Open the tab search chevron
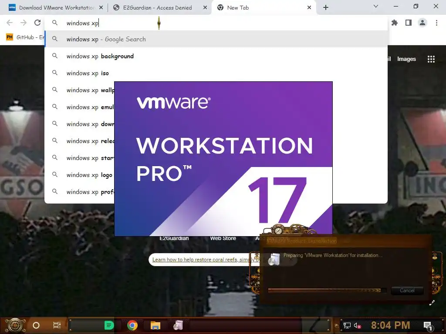Image resolution: width=446 pixels, height=334 pixels. (x=376, y=6)
